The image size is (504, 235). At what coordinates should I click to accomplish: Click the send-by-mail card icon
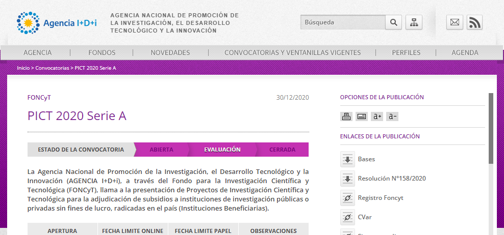(x=362, y=116)
